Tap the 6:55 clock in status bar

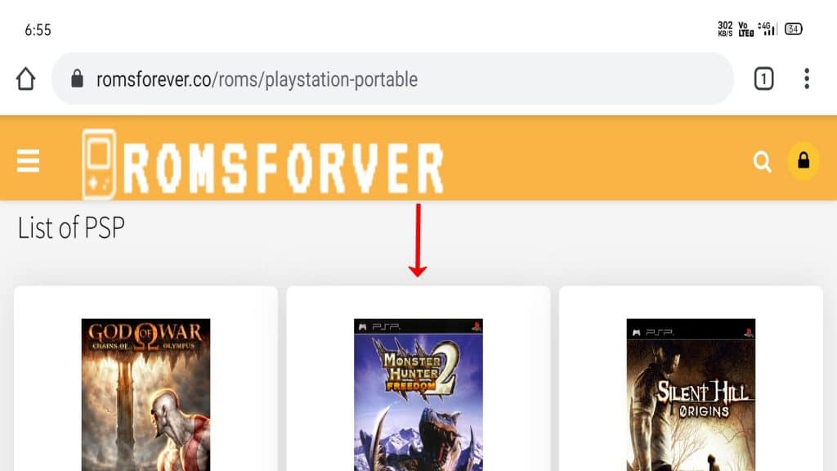click(38, 30)
